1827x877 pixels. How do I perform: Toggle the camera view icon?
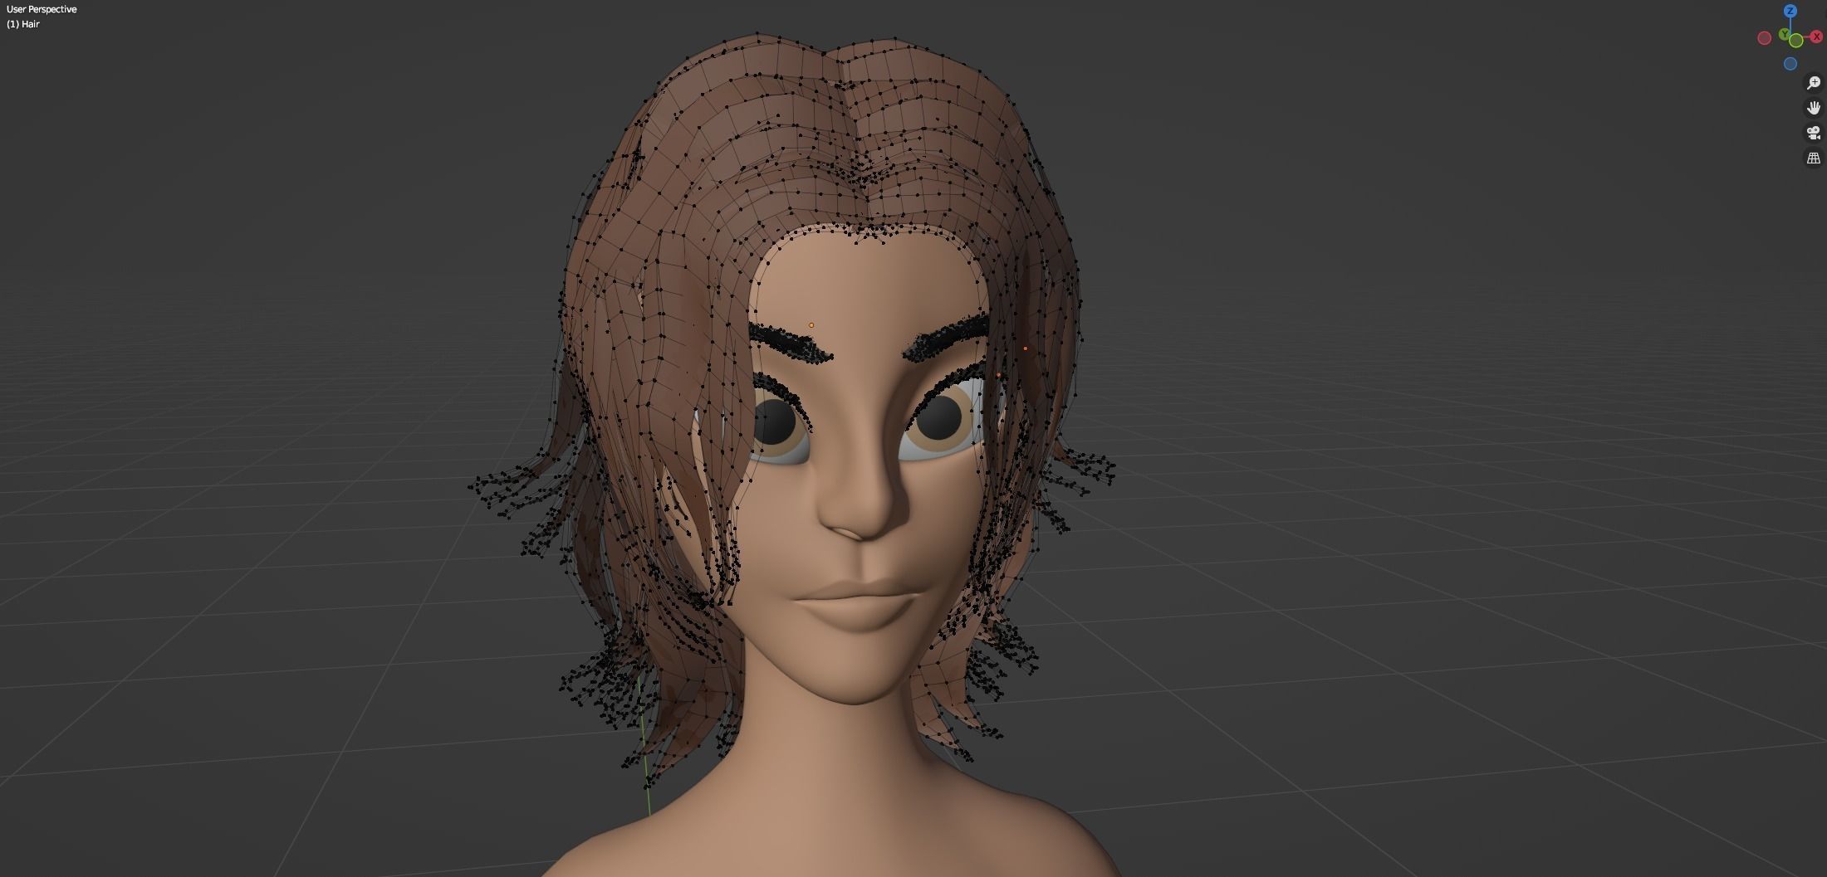(1814, 133)
